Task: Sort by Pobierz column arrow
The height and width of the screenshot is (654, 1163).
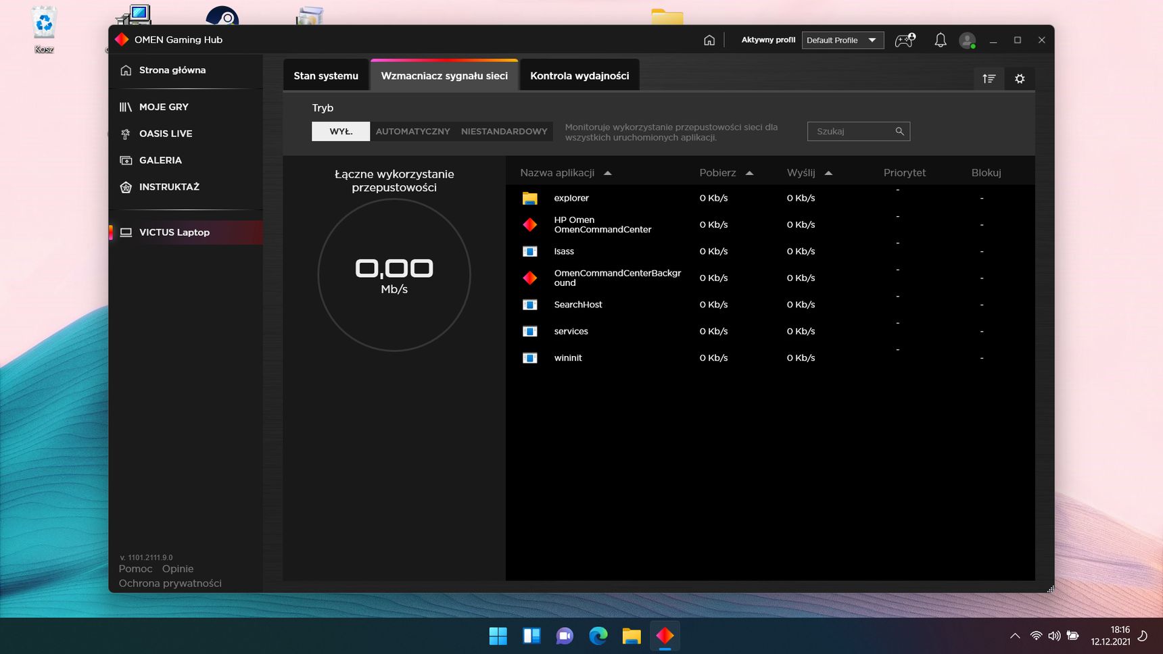Action: coord(749,173)
